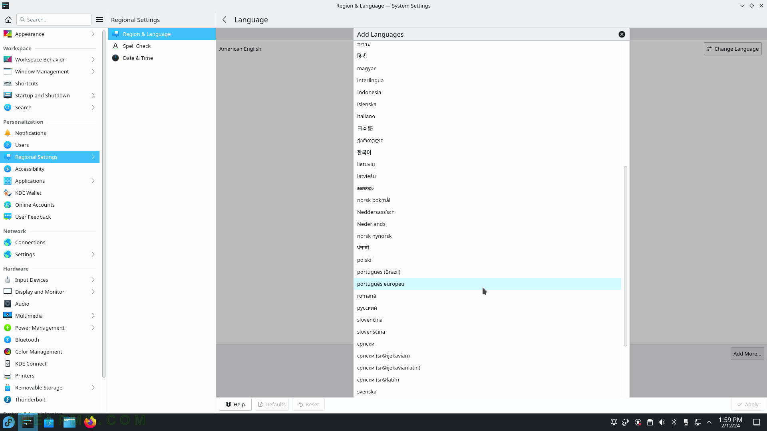Image resolution: width=767 pixels, height=431 pixels.
Task: Open Bluetooth settings icon
Action: (8, 340)
